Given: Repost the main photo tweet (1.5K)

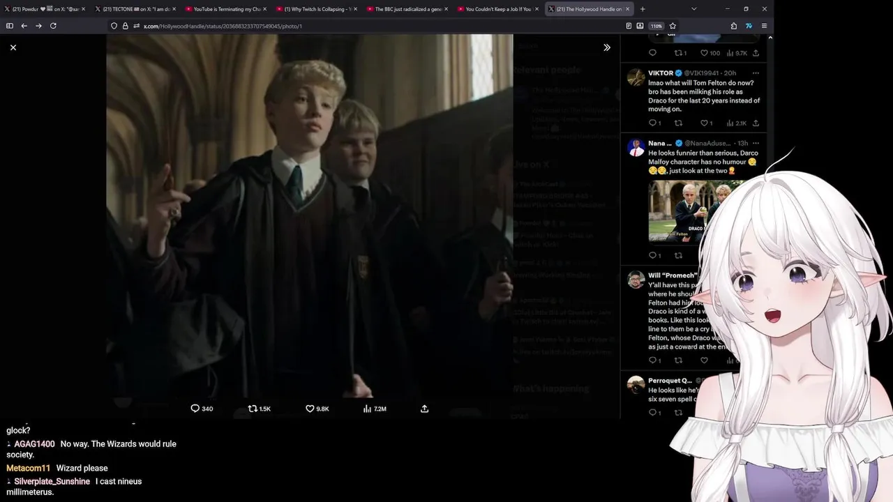Looking at the screenshot, I should click(x=260, y=409).
